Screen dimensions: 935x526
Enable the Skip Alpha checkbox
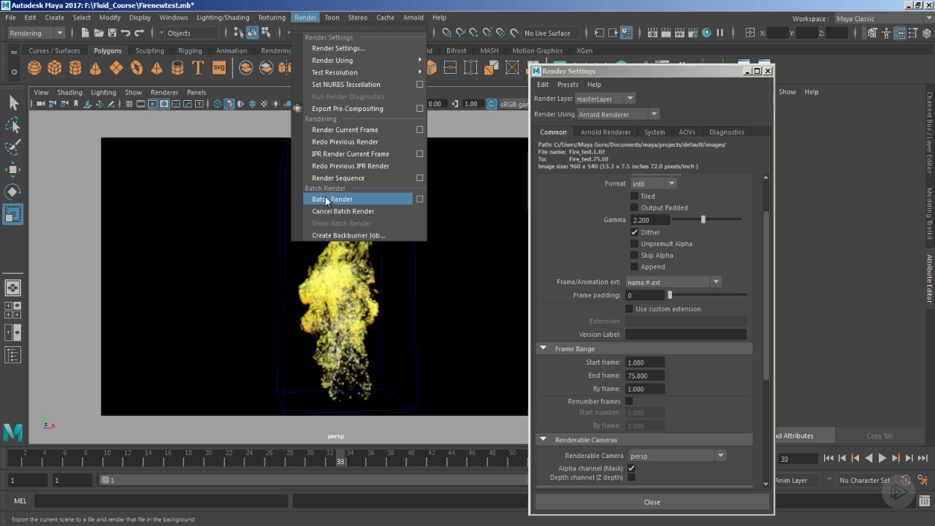click(634, 255)
